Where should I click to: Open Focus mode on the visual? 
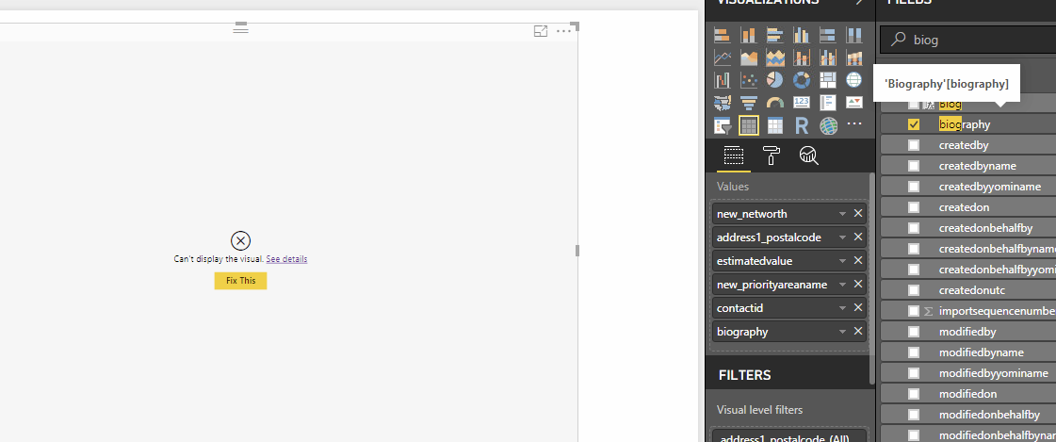tap(540, 31)
